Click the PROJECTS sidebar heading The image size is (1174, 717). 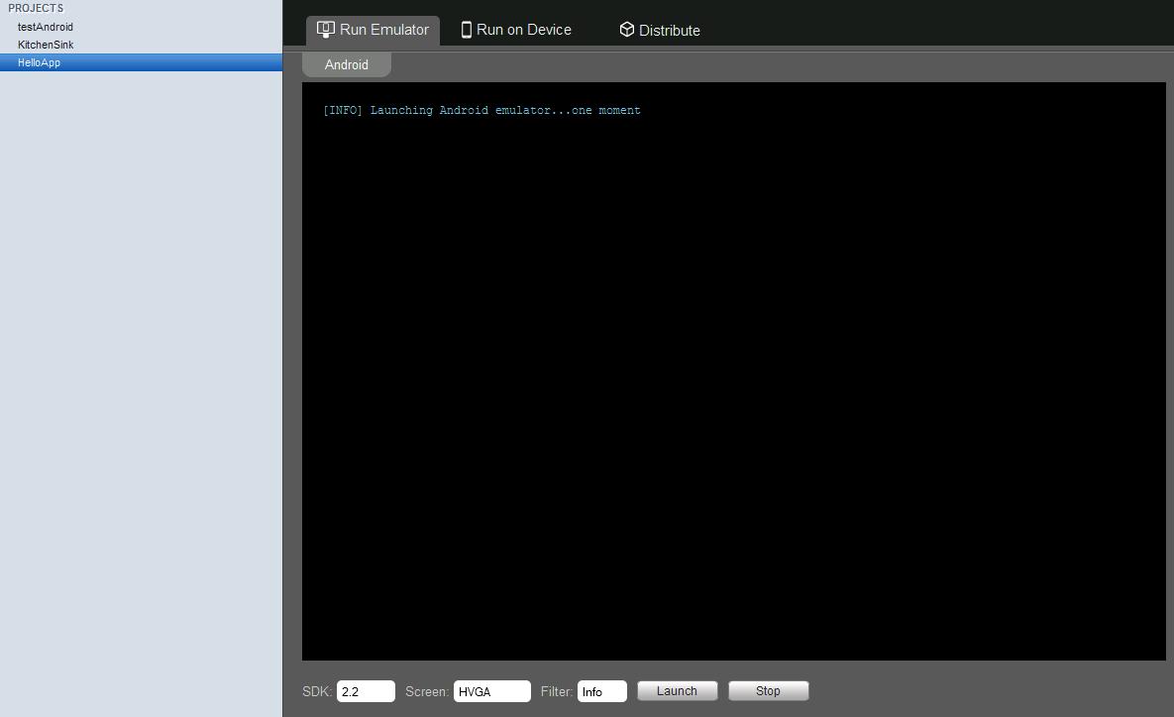click(x=36, y=8)
